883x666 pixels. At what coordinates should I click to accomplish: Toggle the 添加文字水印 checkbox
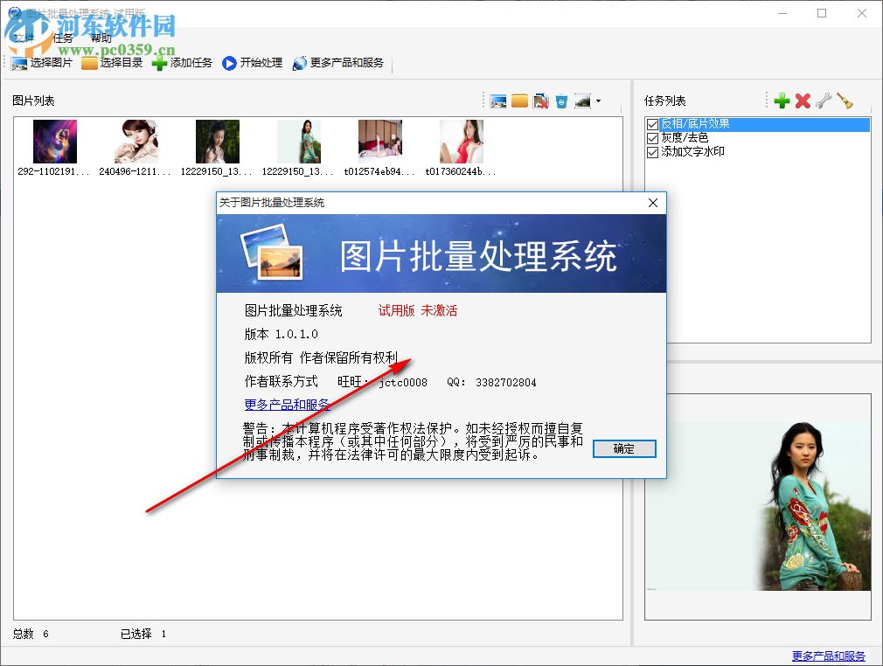pyautogui.click(x=652, y=150)
